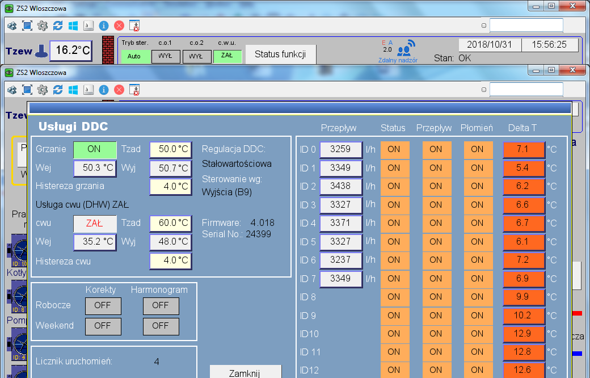Click the small circle beside the Status funkcji window search field
Viewport: 590px width, 378px height.
tap(484, 26)
